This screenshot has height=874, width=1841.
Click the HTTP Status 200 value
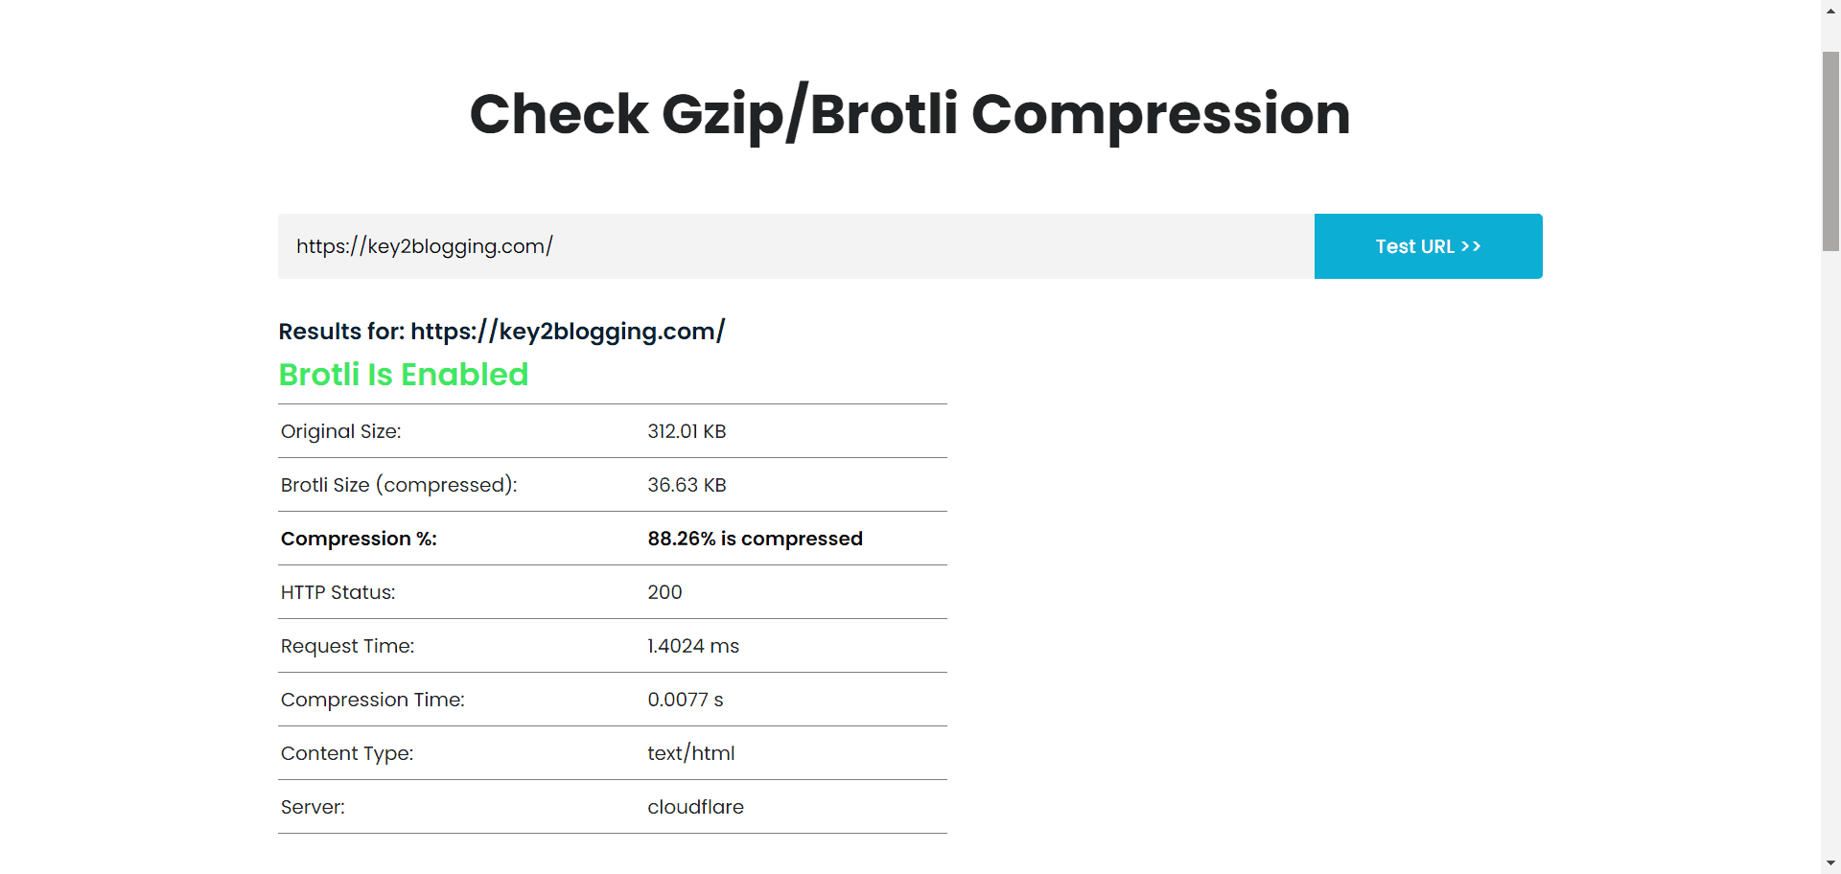click(x=664, y=592)
